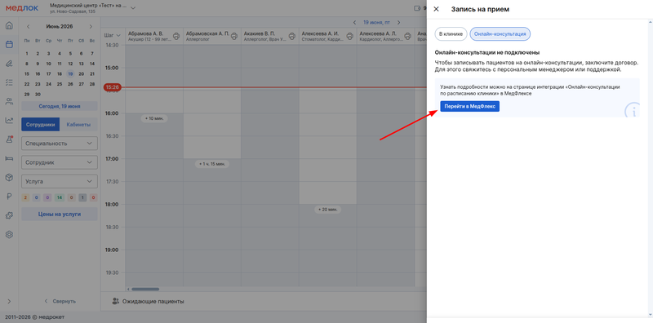Click the green status badge showing 14

60,197
